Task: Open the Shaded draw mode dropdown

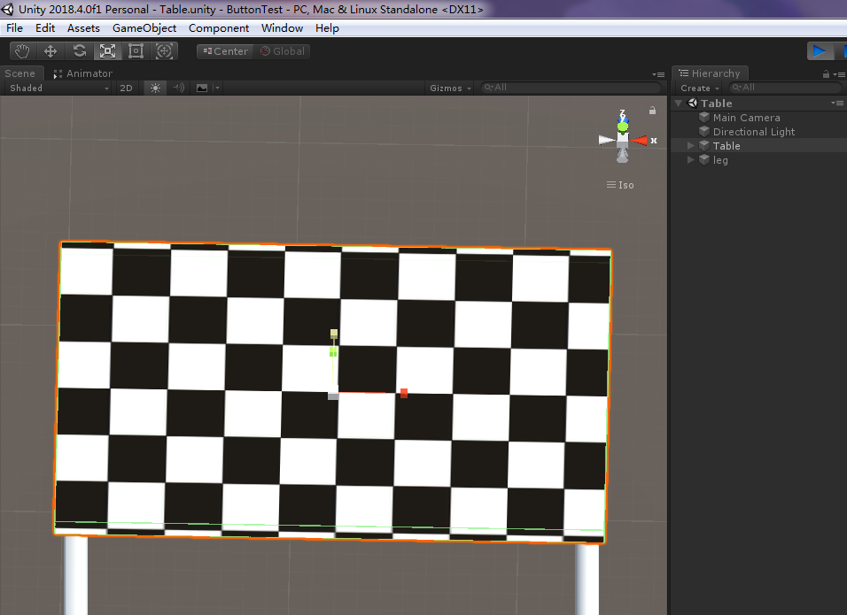Action: [58, 88]
